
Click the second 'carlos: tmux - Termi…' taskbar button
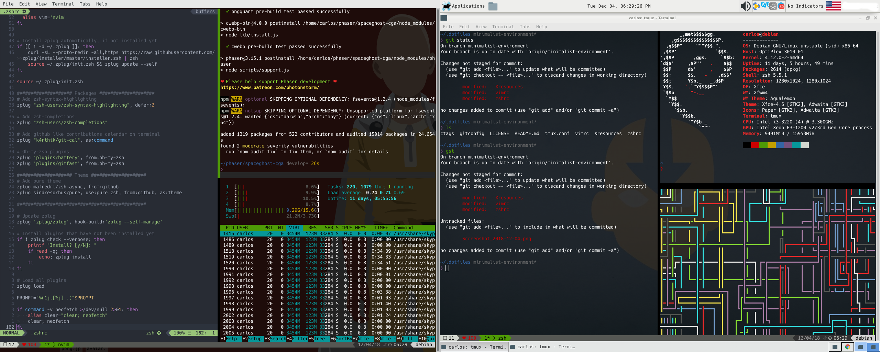[x=543, y=347]
